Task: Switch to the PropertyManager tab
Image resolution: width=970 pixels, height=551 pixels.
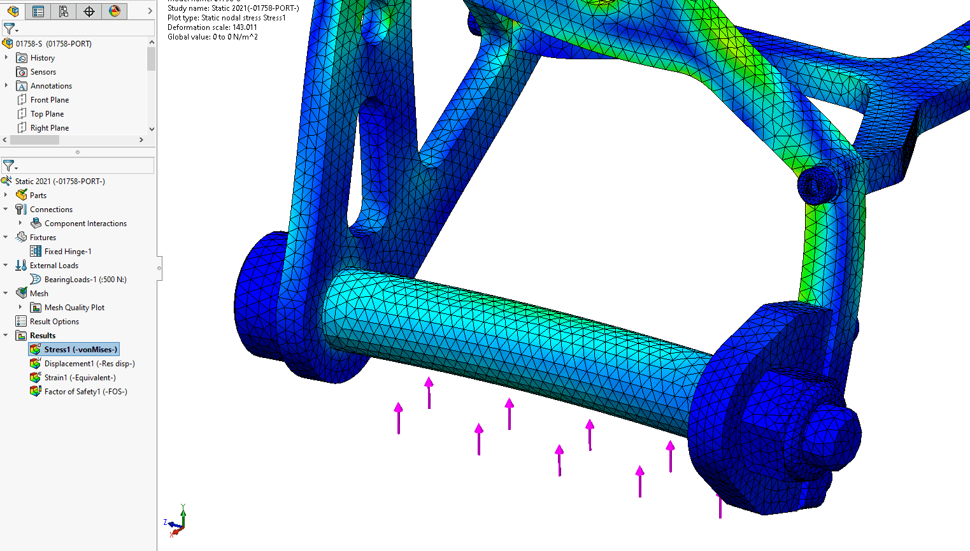Action: pyautogui.click(x=38, y=11)
